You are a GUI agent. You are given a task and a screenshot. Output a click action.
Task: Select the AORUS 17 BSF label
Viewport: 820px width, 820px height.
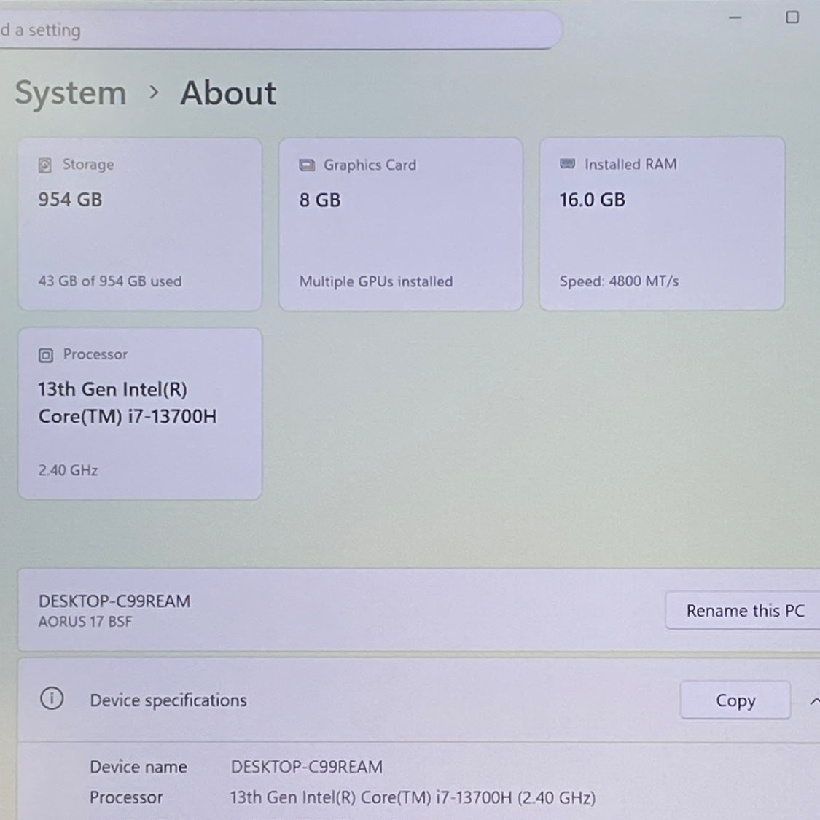tap(85, 622)
